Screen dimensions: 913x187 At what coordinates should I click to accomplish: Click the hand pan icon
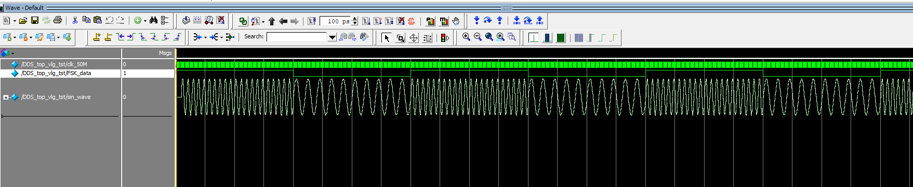pos(456,21)
